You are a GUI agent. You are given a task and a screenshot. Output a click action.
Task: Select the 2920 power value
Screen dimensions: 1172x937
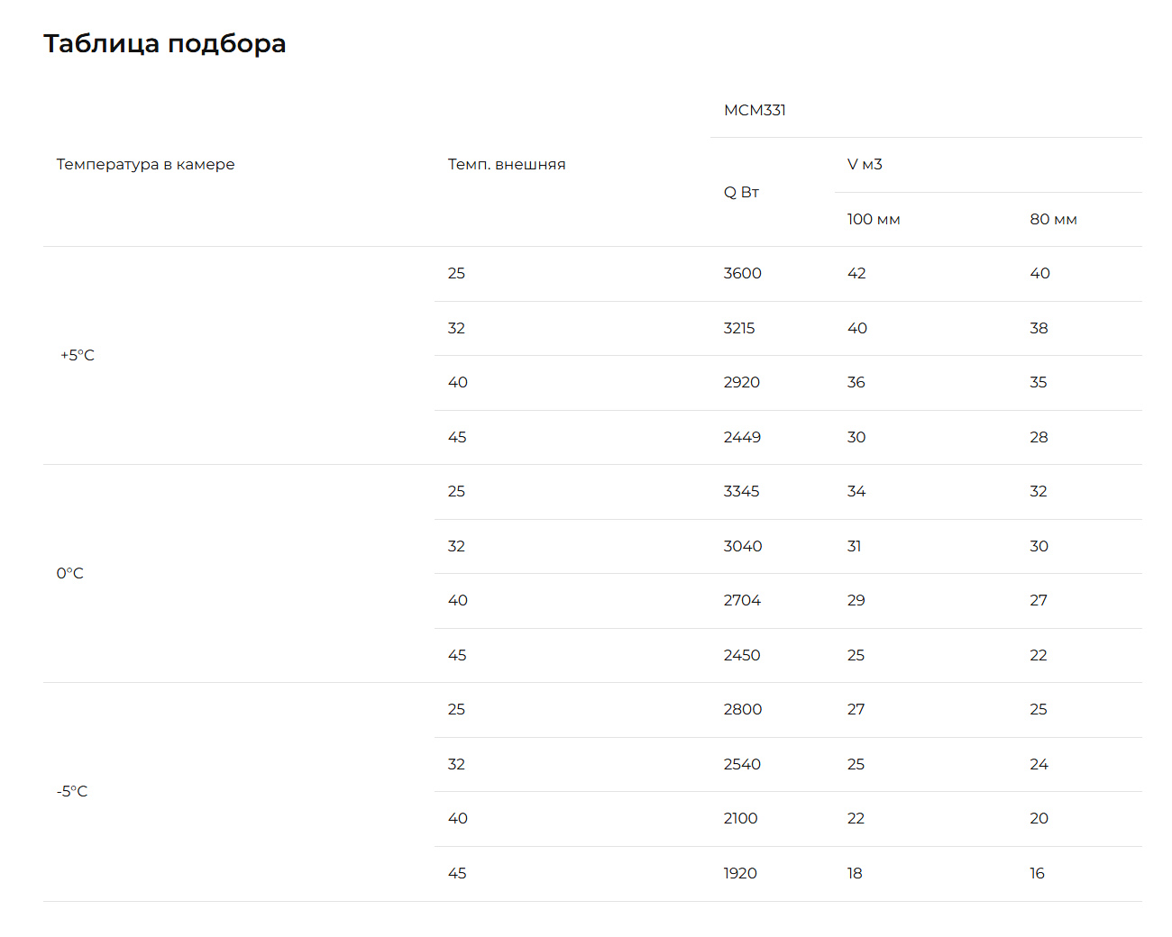pos(741,382)
